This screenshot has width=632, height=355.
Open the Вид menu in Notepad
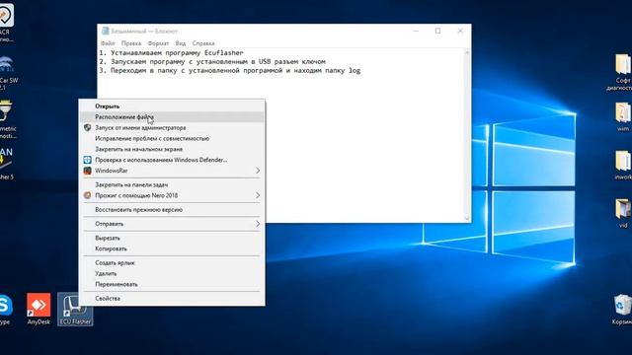coord(181,43)
